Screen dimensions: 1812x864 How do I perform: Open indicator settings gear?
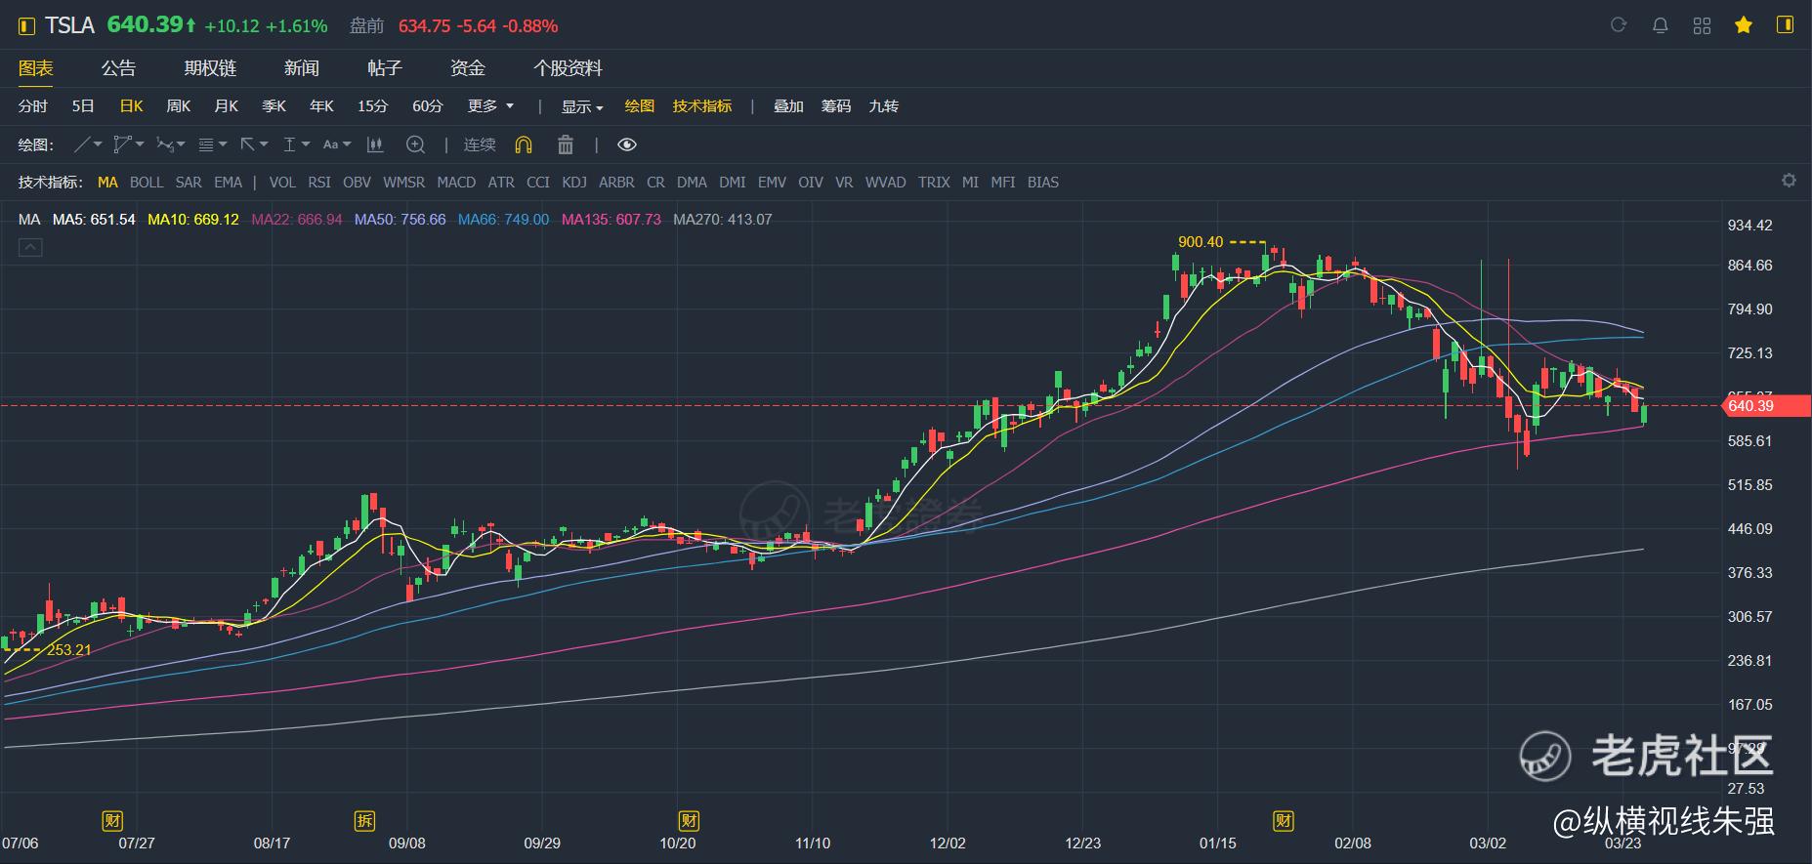coord(1789,181)
